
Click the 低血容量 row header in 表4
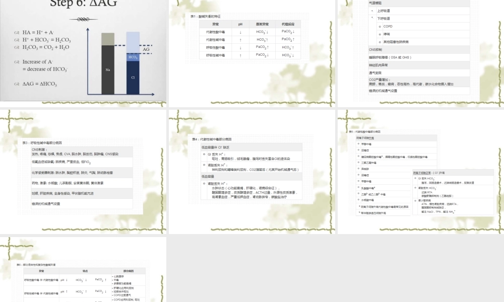[x=209, y=177]
